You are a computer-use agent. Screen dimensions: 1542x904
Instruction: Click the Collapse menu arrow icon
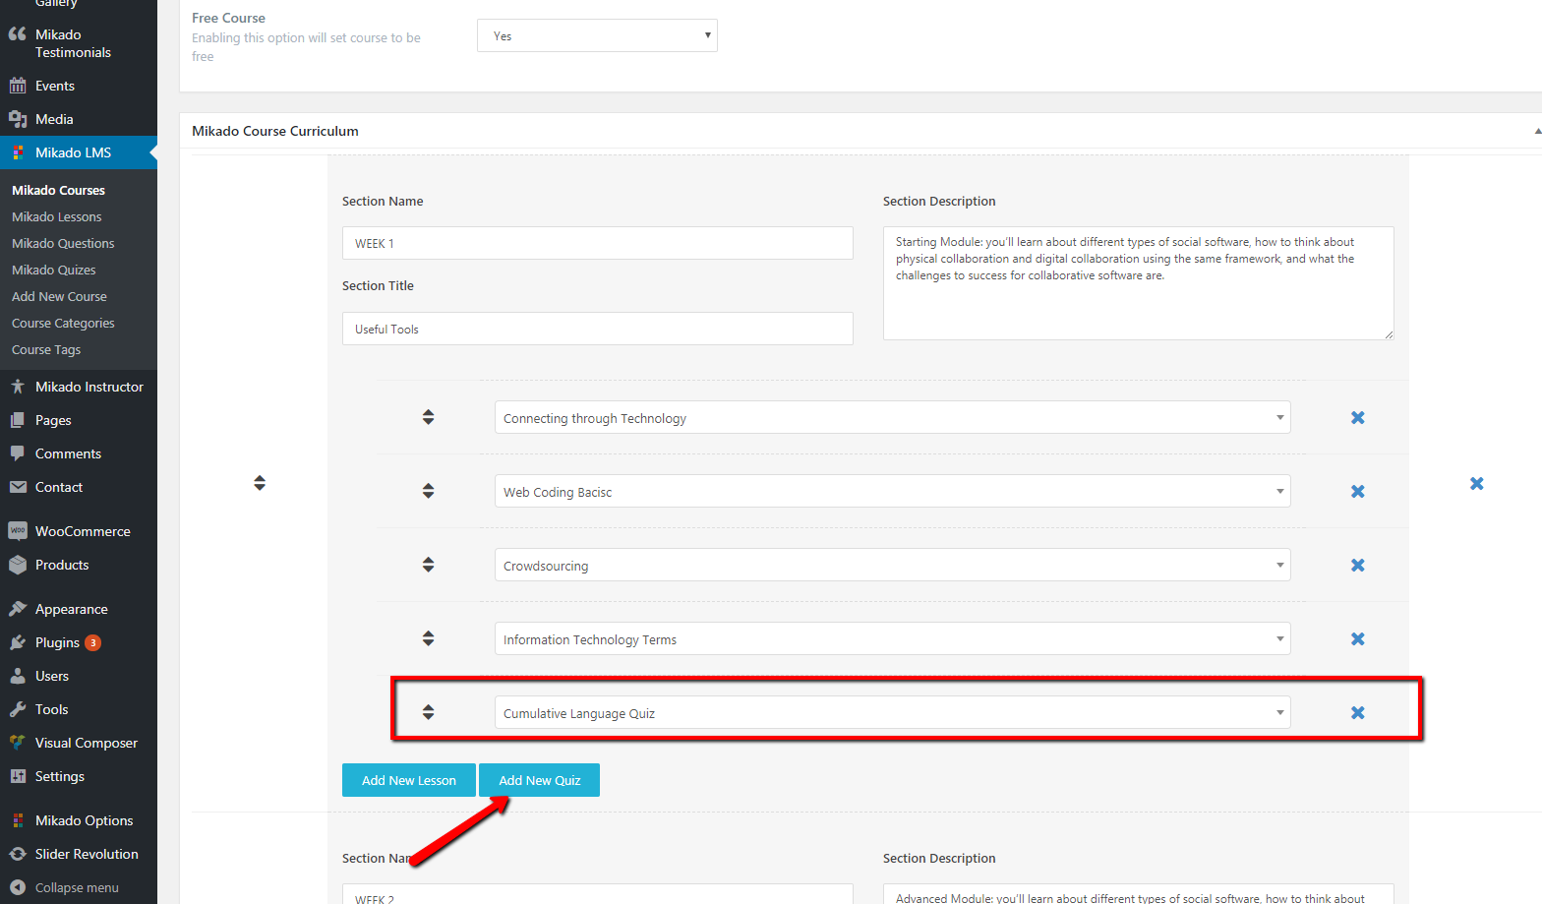[x=18, y=887]
